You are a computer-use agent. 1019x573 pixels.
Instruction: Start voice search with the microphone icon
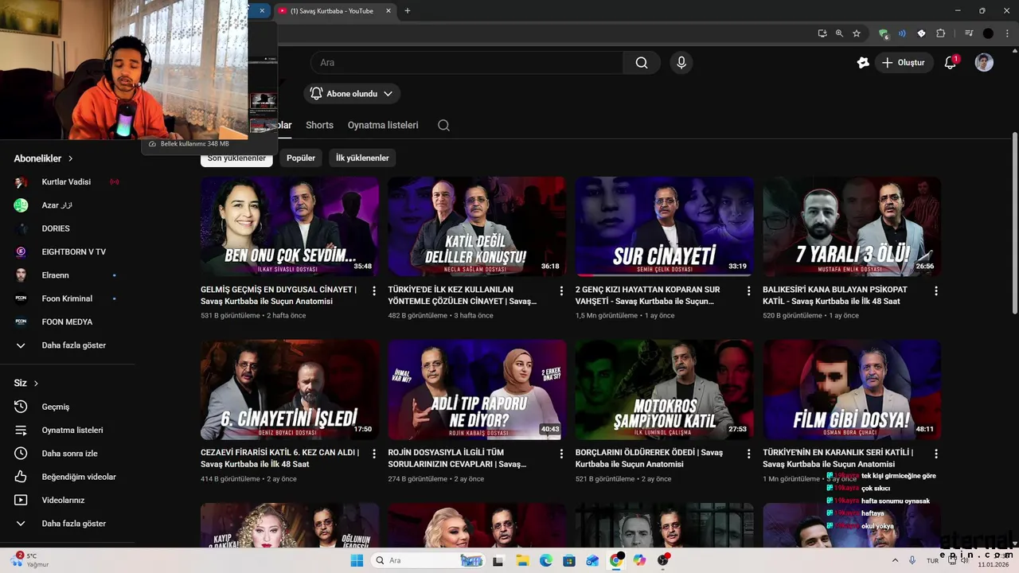pyautogui.click(x=681, y=63)
